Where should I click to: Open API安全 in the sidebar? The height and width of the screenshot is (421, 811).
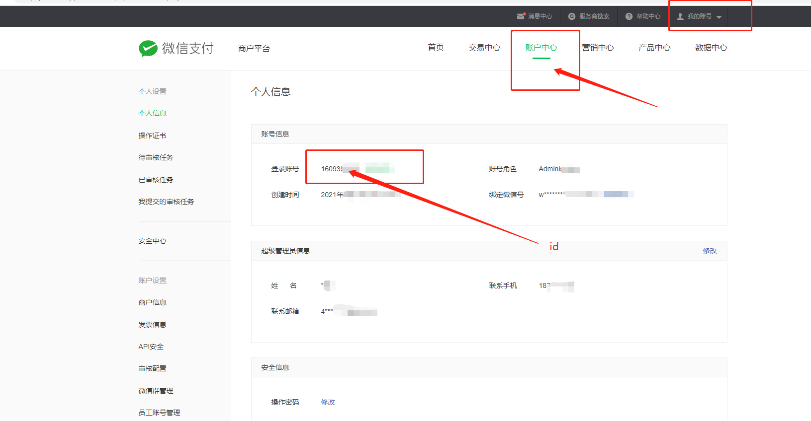pyautogui.click(x=151, y=347)
